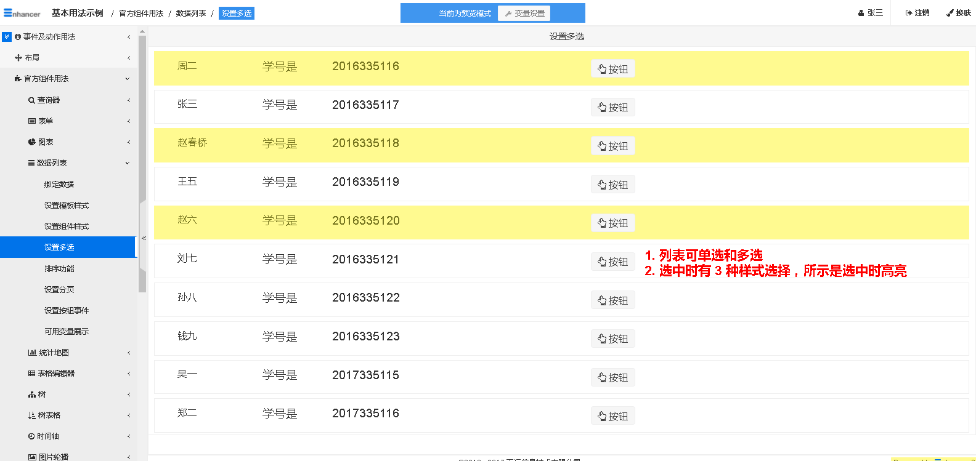The height and width of the screenshot is (461, 976).
Task: Click the logout icon labeled 注销
Action: [909, 13]
